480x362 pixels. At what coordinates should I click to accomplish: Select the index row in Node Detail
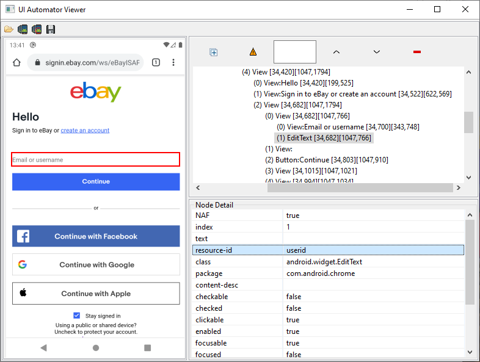328,227
